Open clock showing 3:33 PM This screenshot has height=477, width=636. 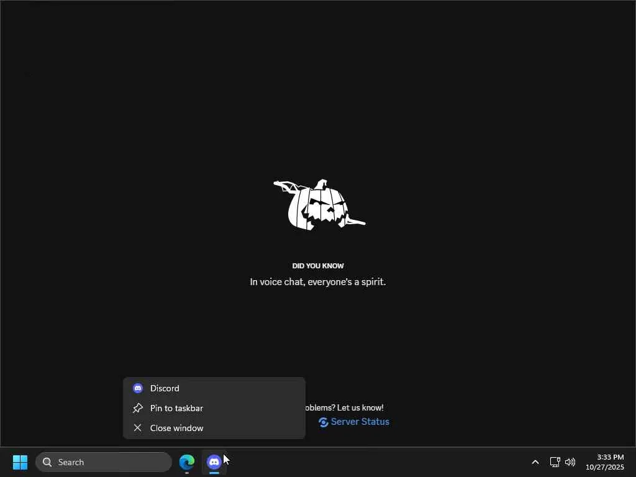pyautogui.click(x=605, y=462)
